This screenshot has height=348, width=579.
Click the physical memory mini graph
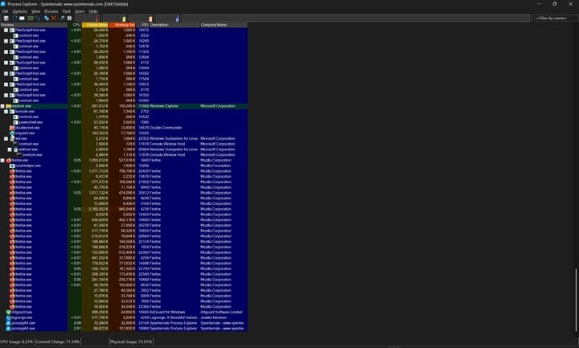(141, 18)
